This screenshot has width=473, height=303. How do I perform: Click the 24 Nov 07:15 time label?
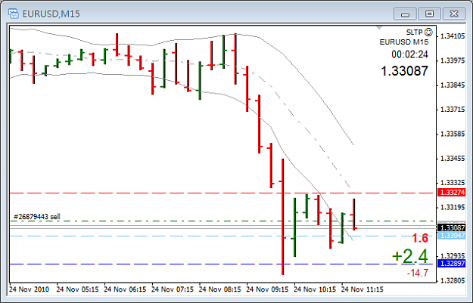click(173, 289)
